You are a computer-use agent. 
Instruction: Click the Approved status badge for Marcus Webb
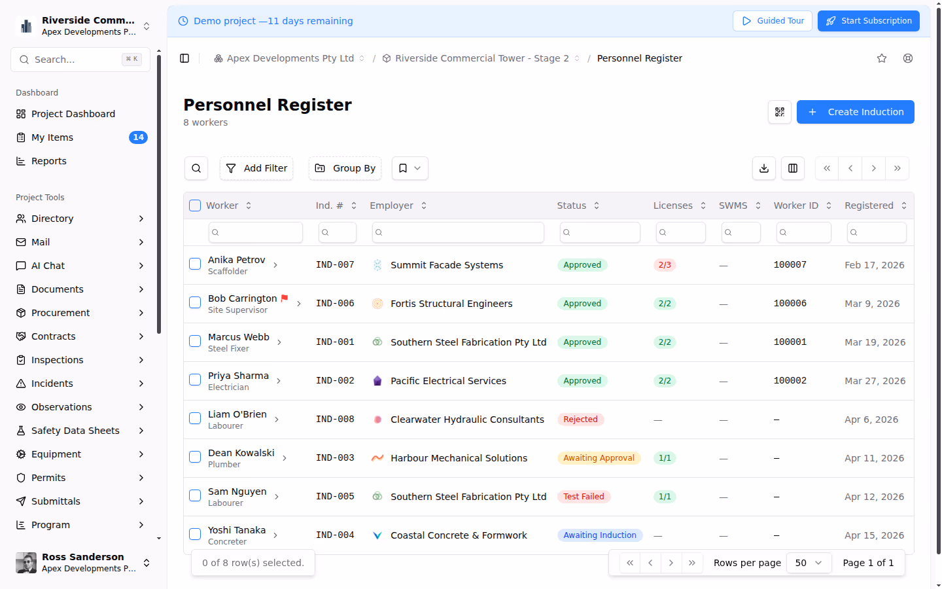click(582, 342)
